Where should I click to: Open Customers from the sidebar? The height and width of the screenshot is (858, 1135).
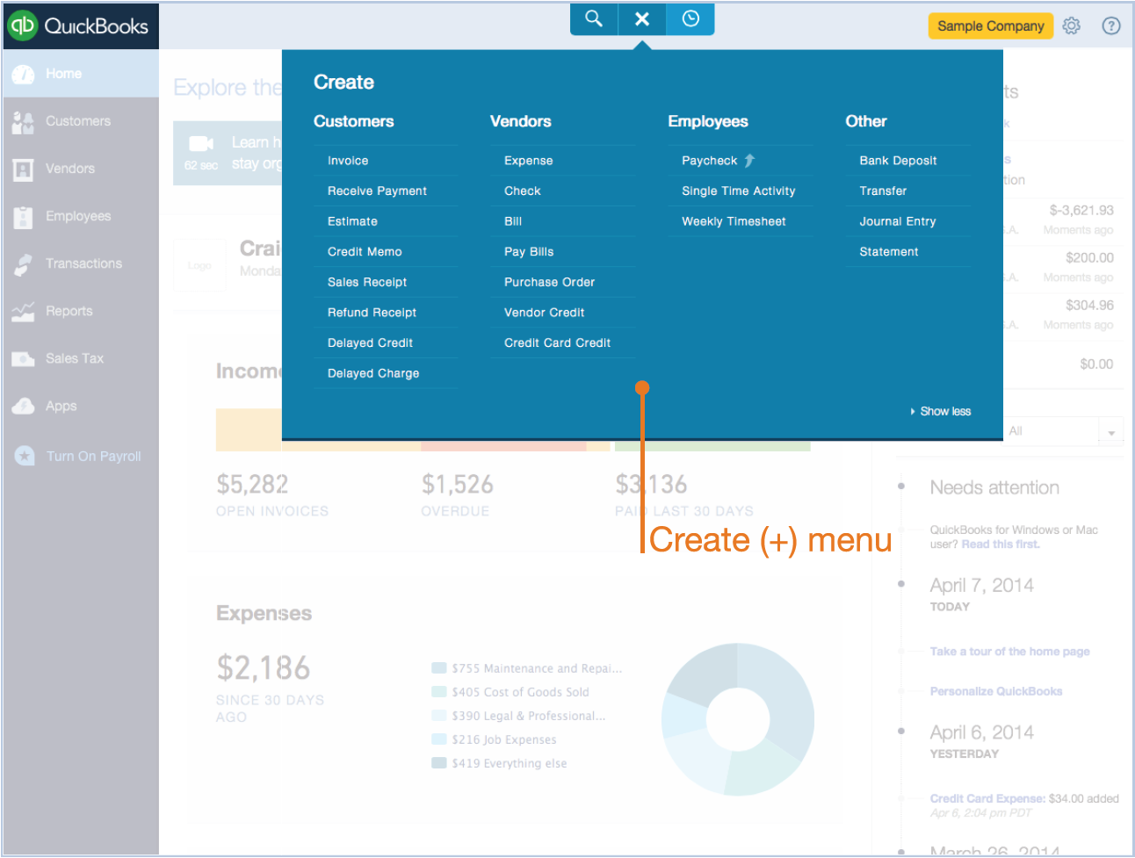[78, 121]
